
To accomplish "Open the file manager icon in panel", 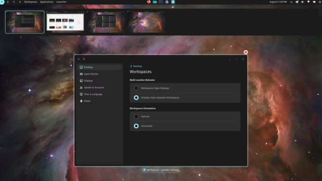I will tap(155, 2).
